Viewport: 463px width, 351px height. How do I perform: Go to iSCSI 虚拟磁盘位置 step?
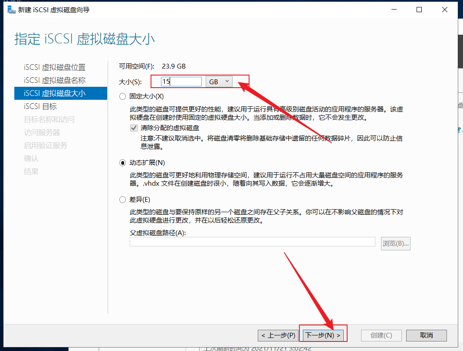[55, 67]
